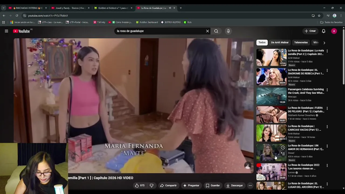The height and width of the screenshot is (194, 345).
Task: Dislike the video with thumbs down
Action: [151, 185]
